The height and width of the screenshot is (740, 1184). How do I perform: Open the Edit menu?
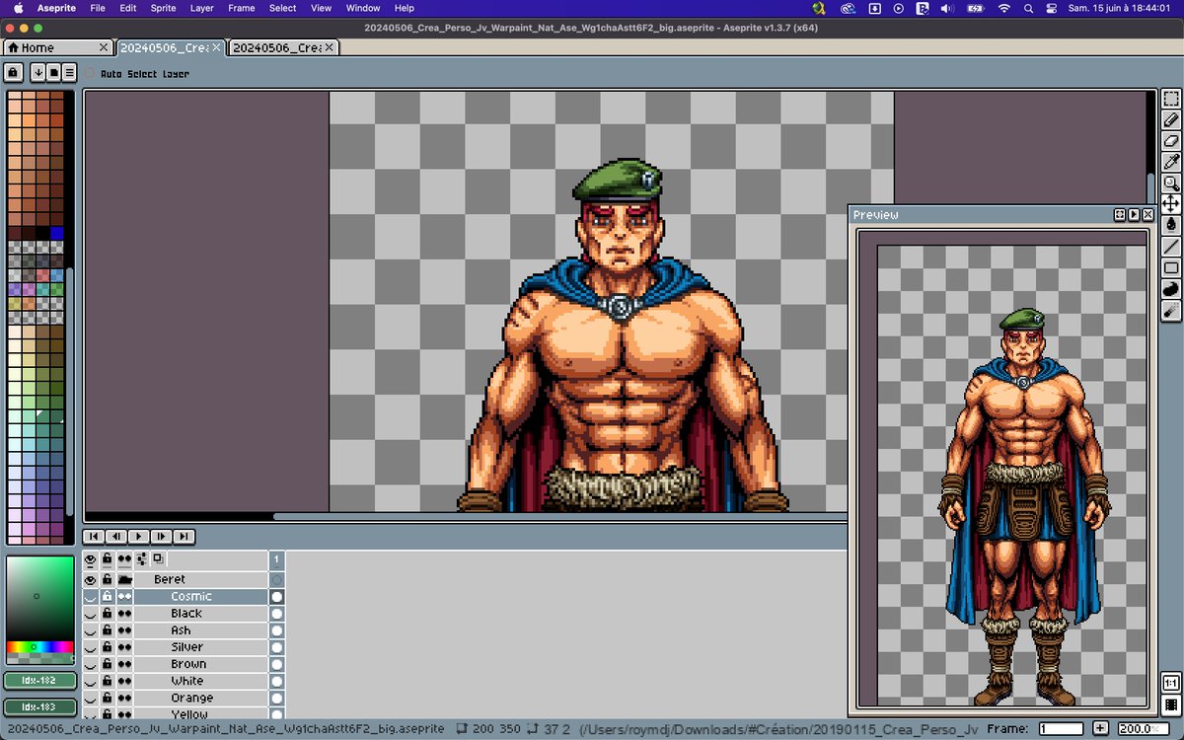pos(128,8)
